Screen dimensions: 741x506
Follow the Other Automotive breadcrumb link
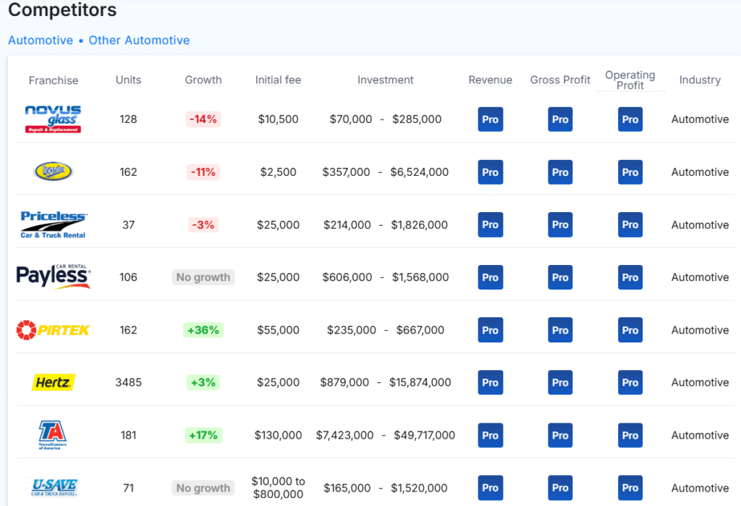pos(140,41)
